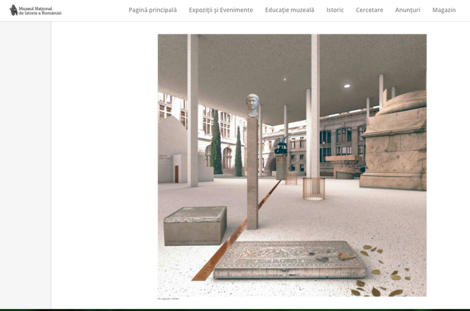Click the gray left sidebar area
This screenshot has width=470, height=311.
coord(25,167)
